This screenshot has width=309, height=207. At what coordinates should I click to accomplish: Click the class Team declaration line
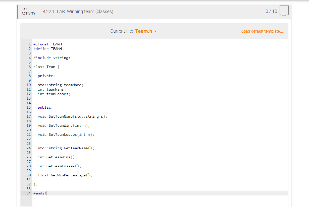coord(46,67)
